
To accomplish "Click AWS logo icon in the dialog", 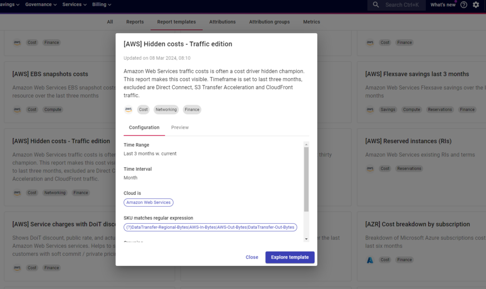I will point(128,109).
